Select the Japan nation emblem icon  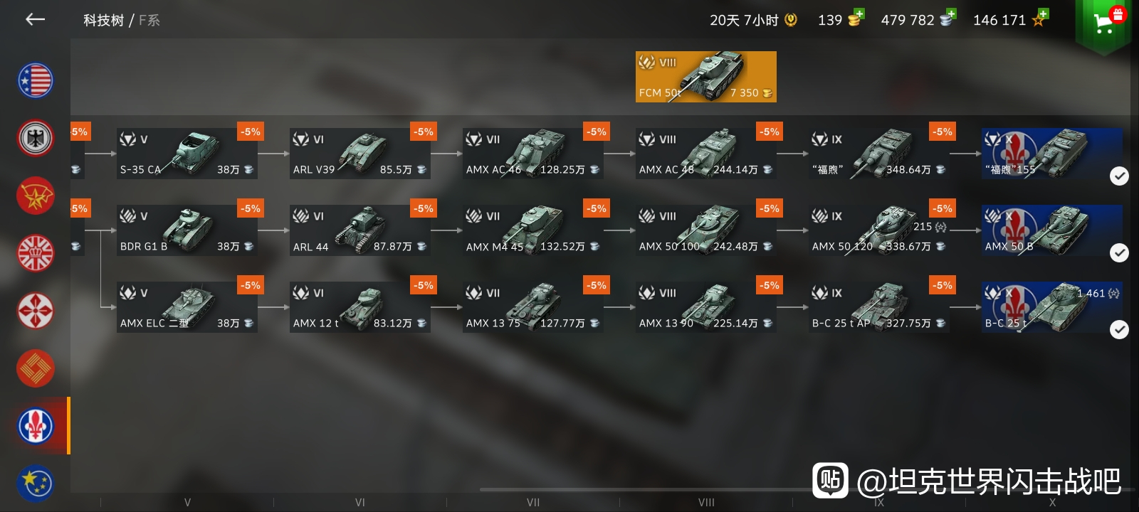pyautogui.click(x=35, y=311)
